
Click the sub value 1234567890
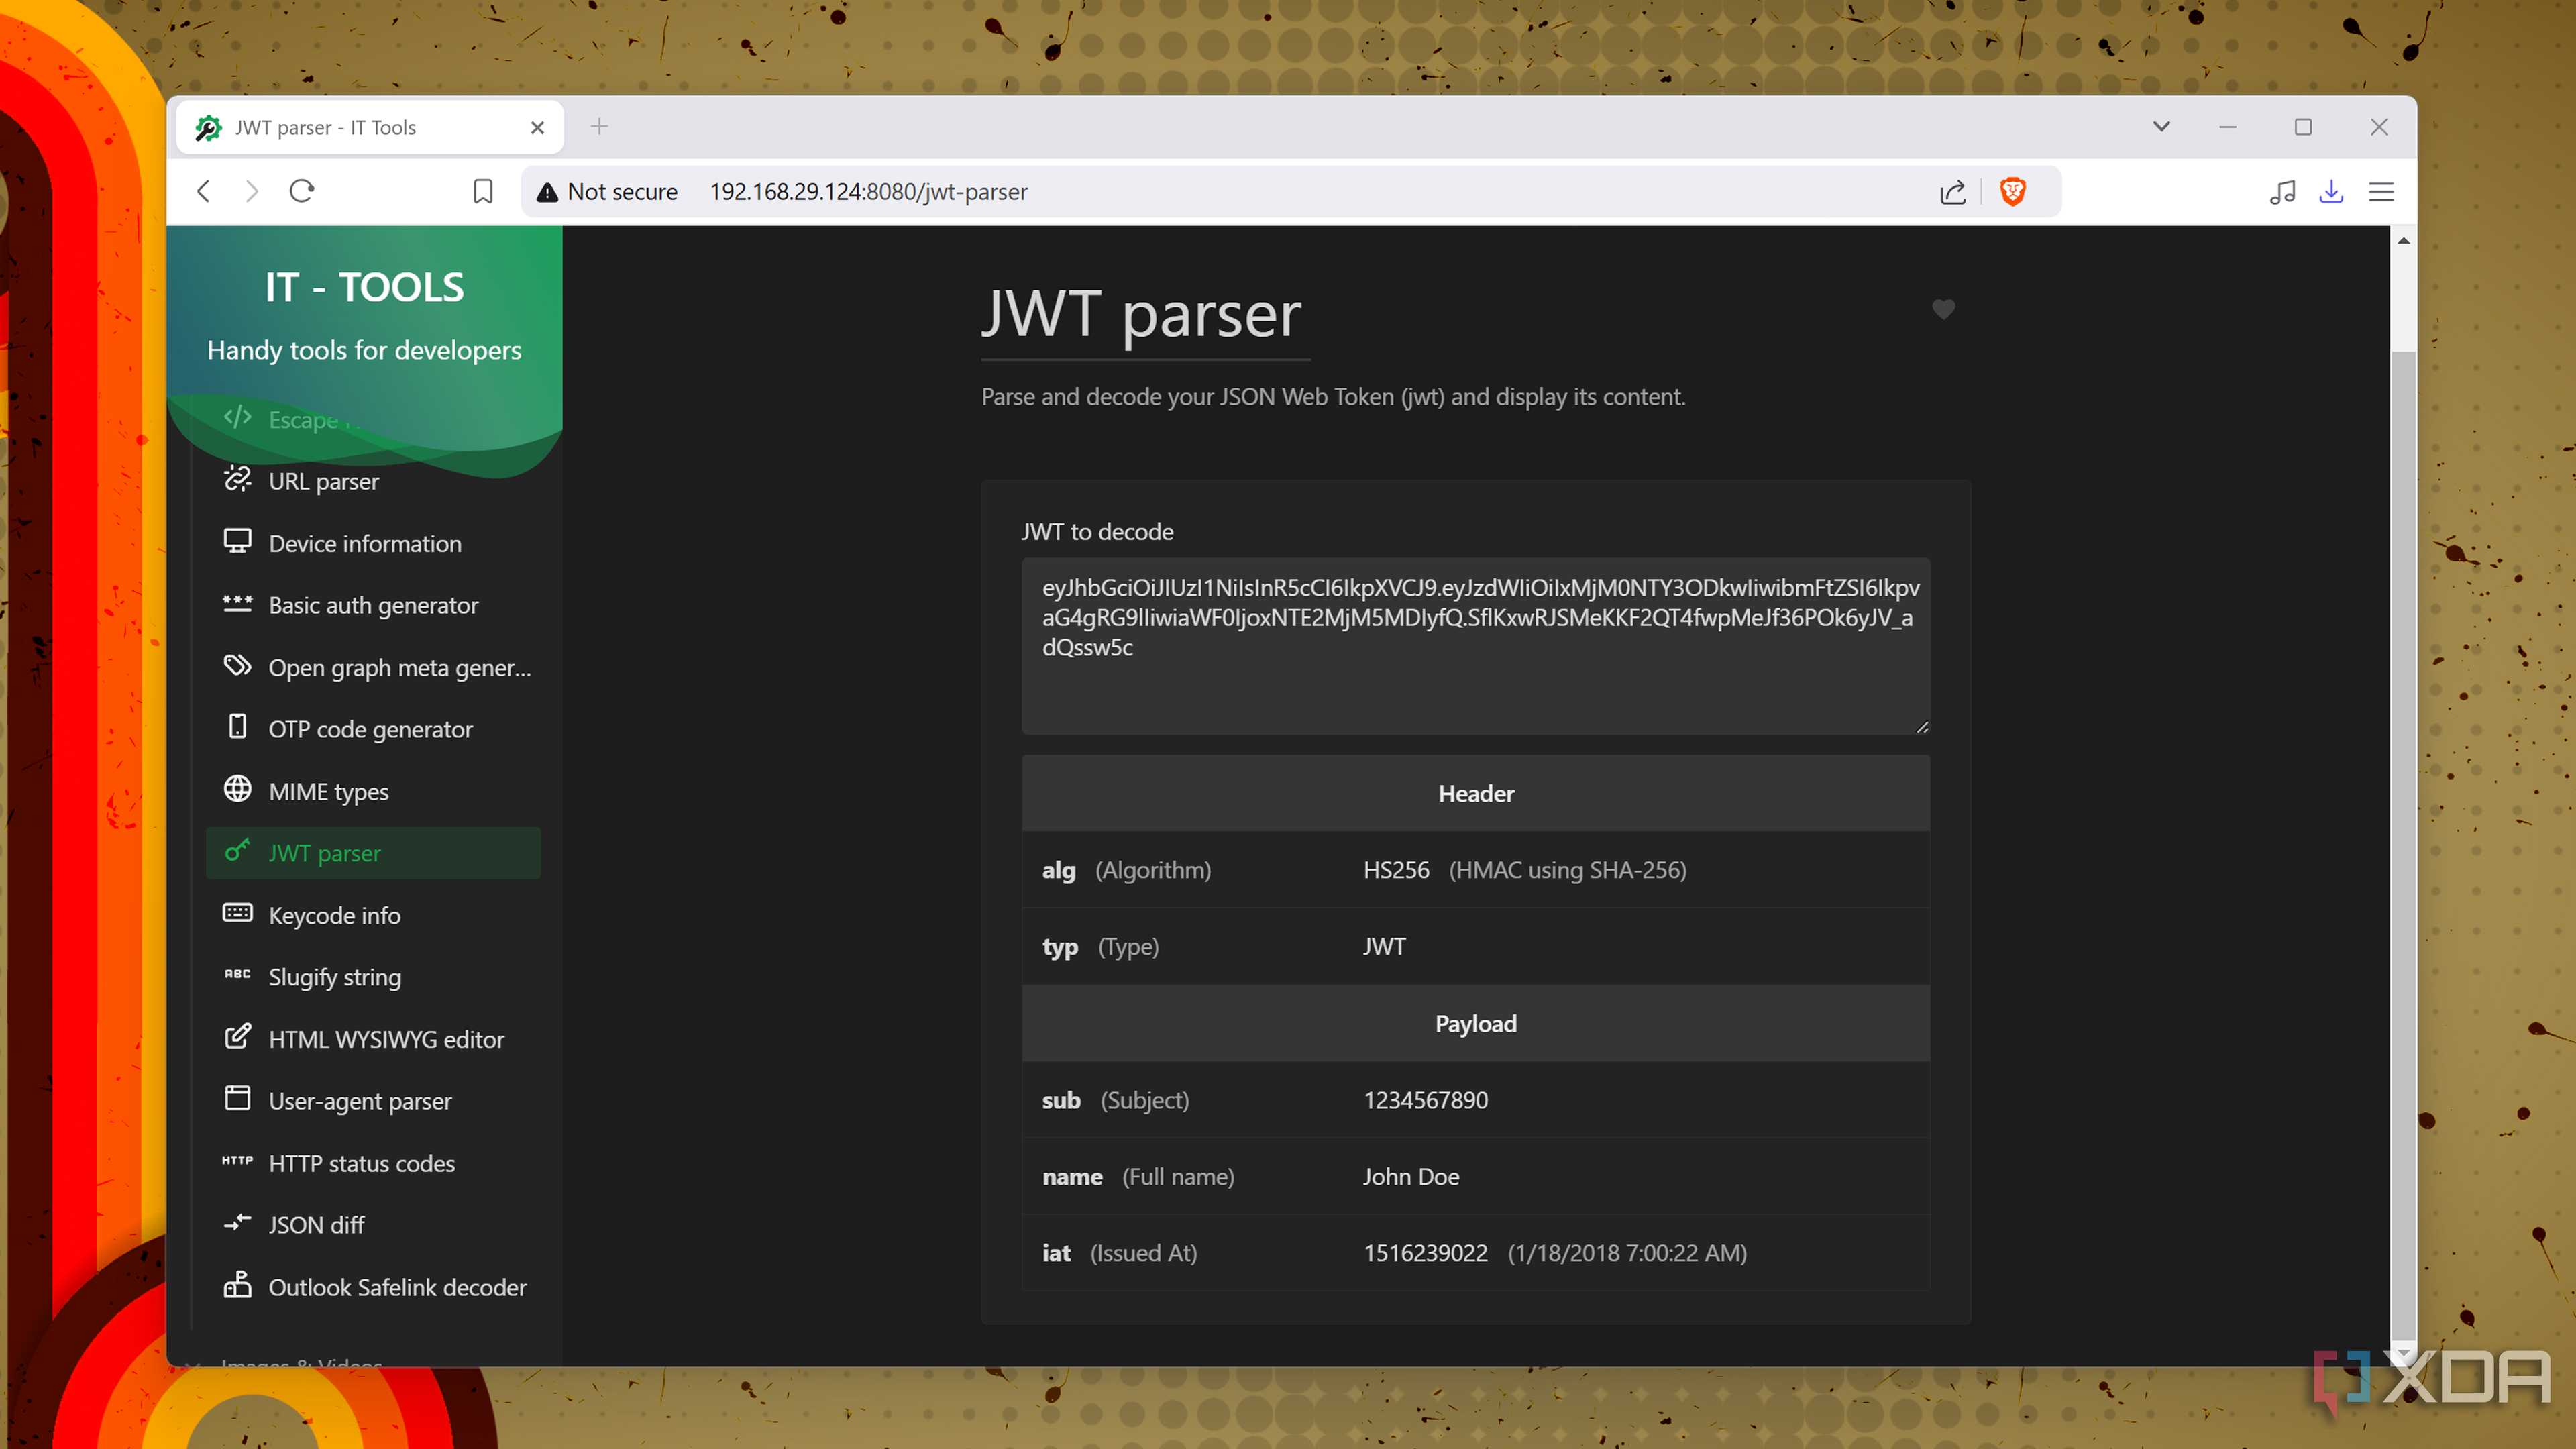(1426, 1100)
